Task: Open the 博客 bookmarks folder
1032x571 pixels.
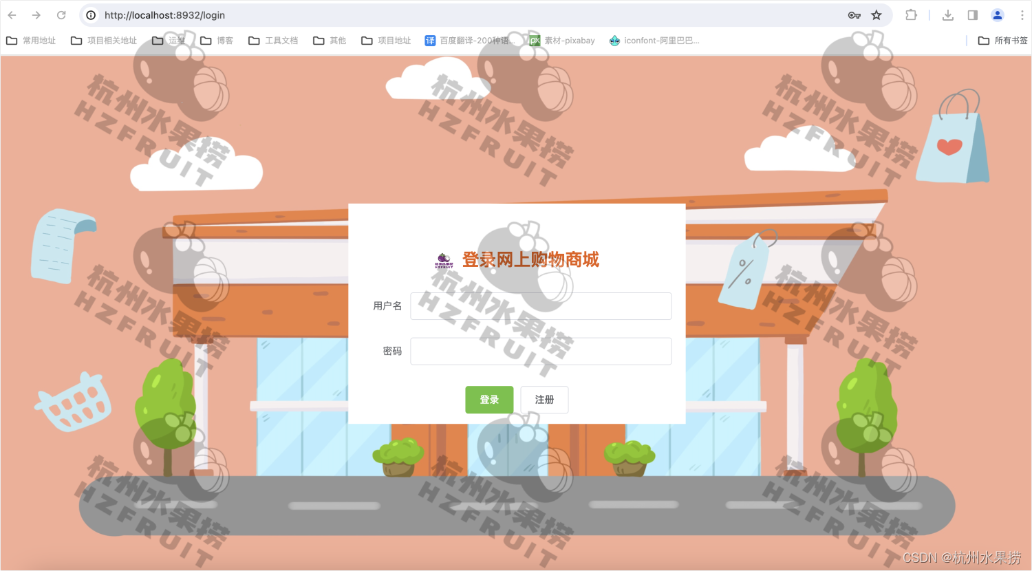Action: (x=217, y=41)
